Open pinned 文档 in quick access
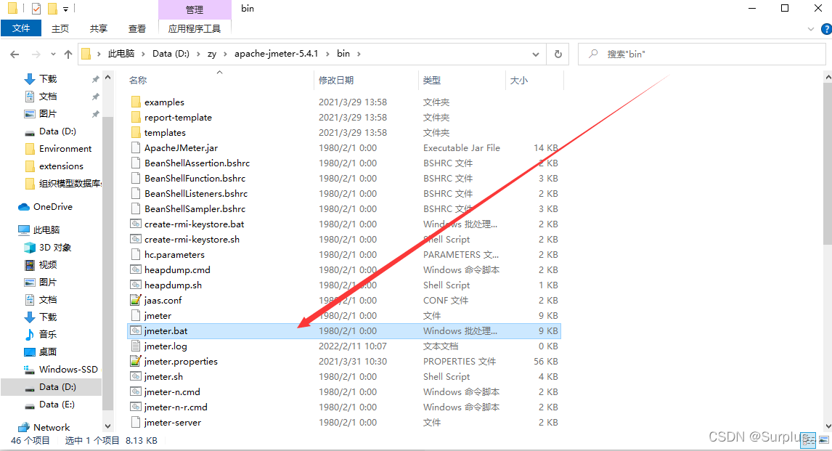 click(x=48, y=97)
